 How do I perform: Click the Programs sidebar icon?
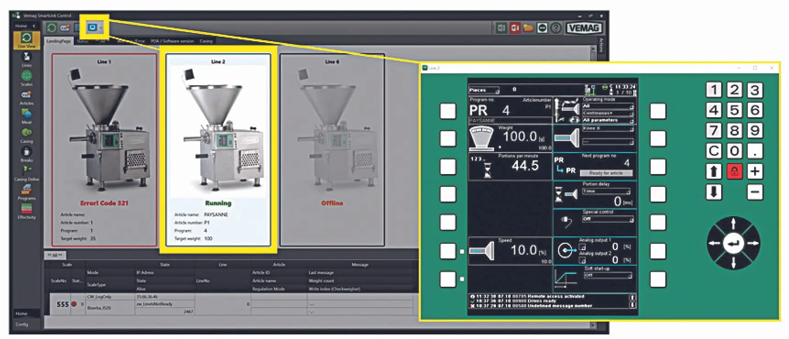click(x=27, y=191)
